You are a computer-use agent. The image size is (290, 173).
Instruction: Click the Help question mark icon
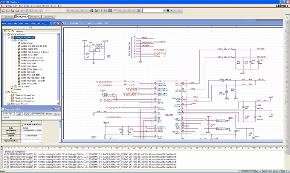click(x=138, y=11)
